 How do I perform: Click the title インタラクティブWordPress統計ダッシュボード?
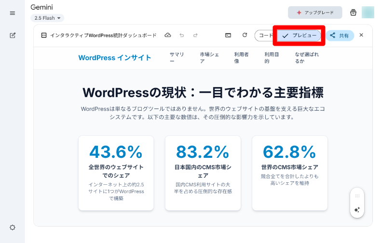[x=103, y=36]
